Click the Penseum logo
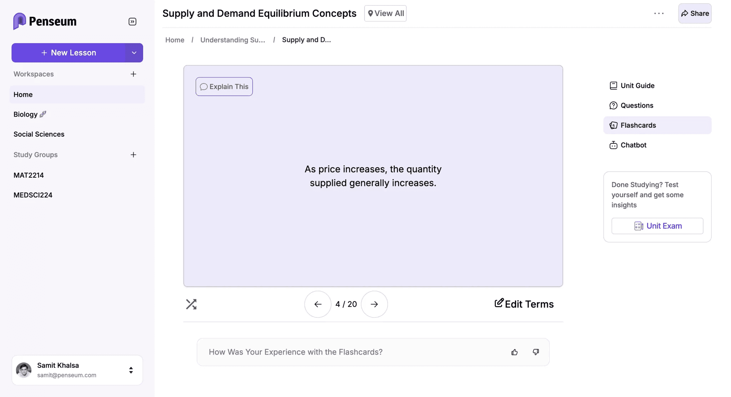Image resolution: width=731 pixels, height=397 pixels. pyautogui.click(x=45, y=21)
